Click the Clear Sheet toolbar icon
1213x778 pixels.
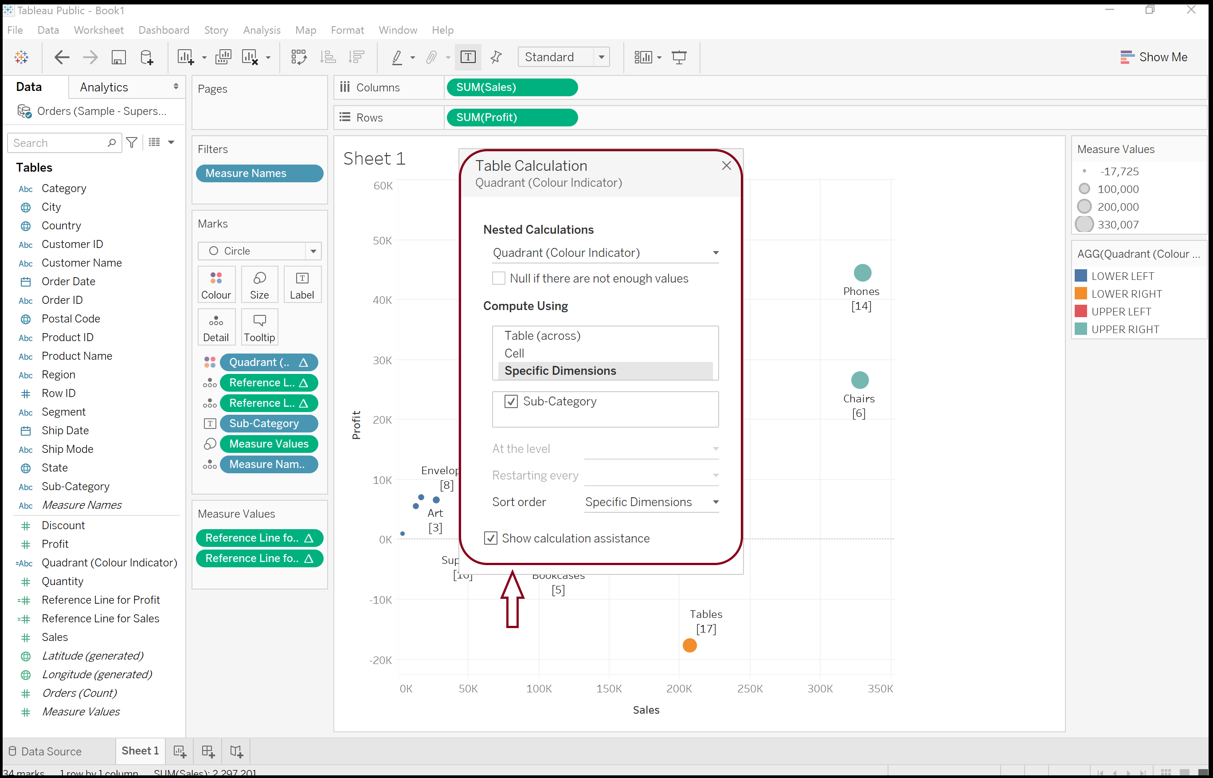pyautogui.click(x=250, y=57)
